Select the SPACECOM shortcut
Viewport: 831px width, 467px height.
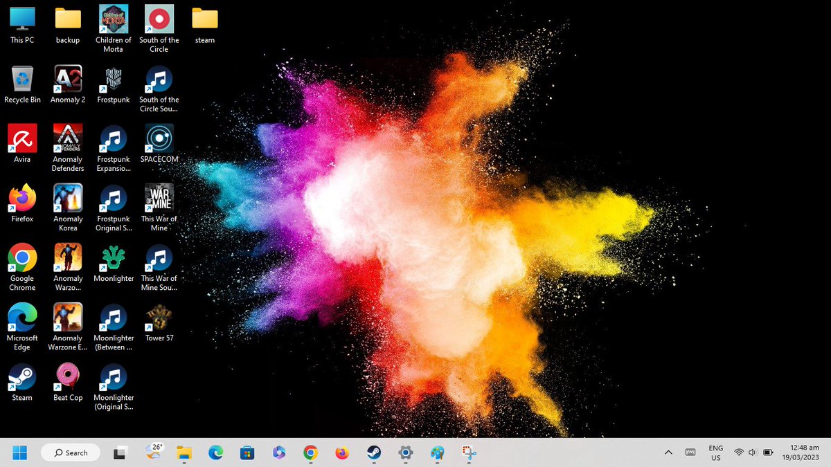[x=159, y=144]
